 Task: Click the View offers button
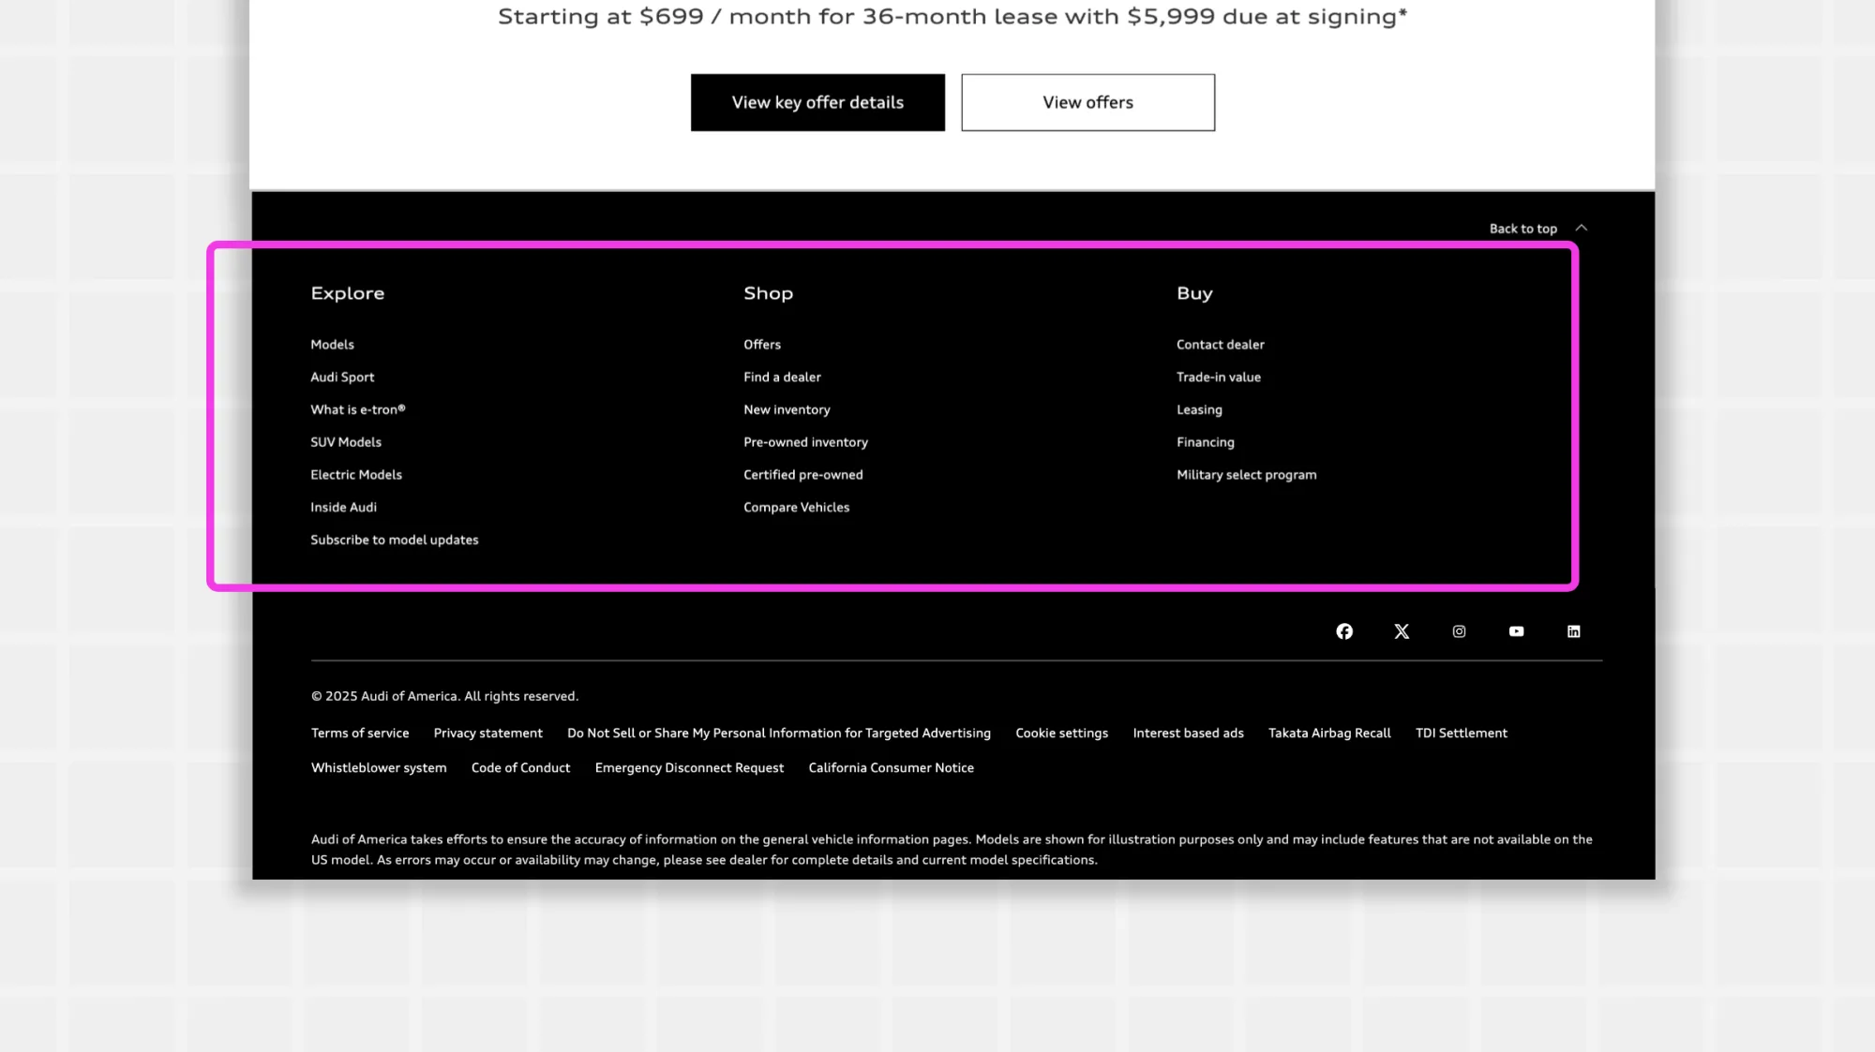pos(1087,102)
